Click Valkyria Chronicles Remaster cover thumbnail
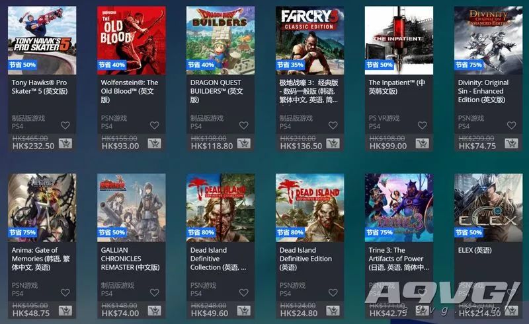This screenshot has width=529, height=324. click(131, 207)
